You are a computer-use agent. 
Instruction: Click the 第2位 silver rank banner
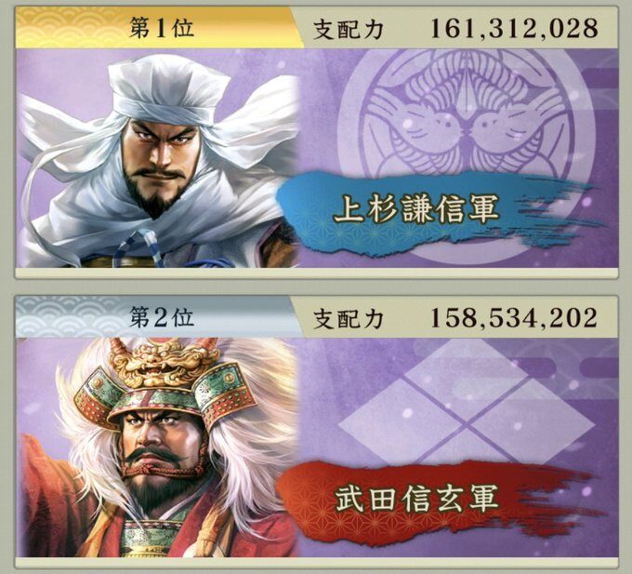coord(159,317)
